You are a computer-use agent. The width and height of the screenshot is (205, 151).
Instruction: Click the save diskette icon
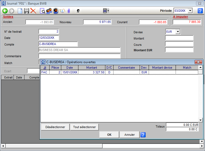(26, 11)
